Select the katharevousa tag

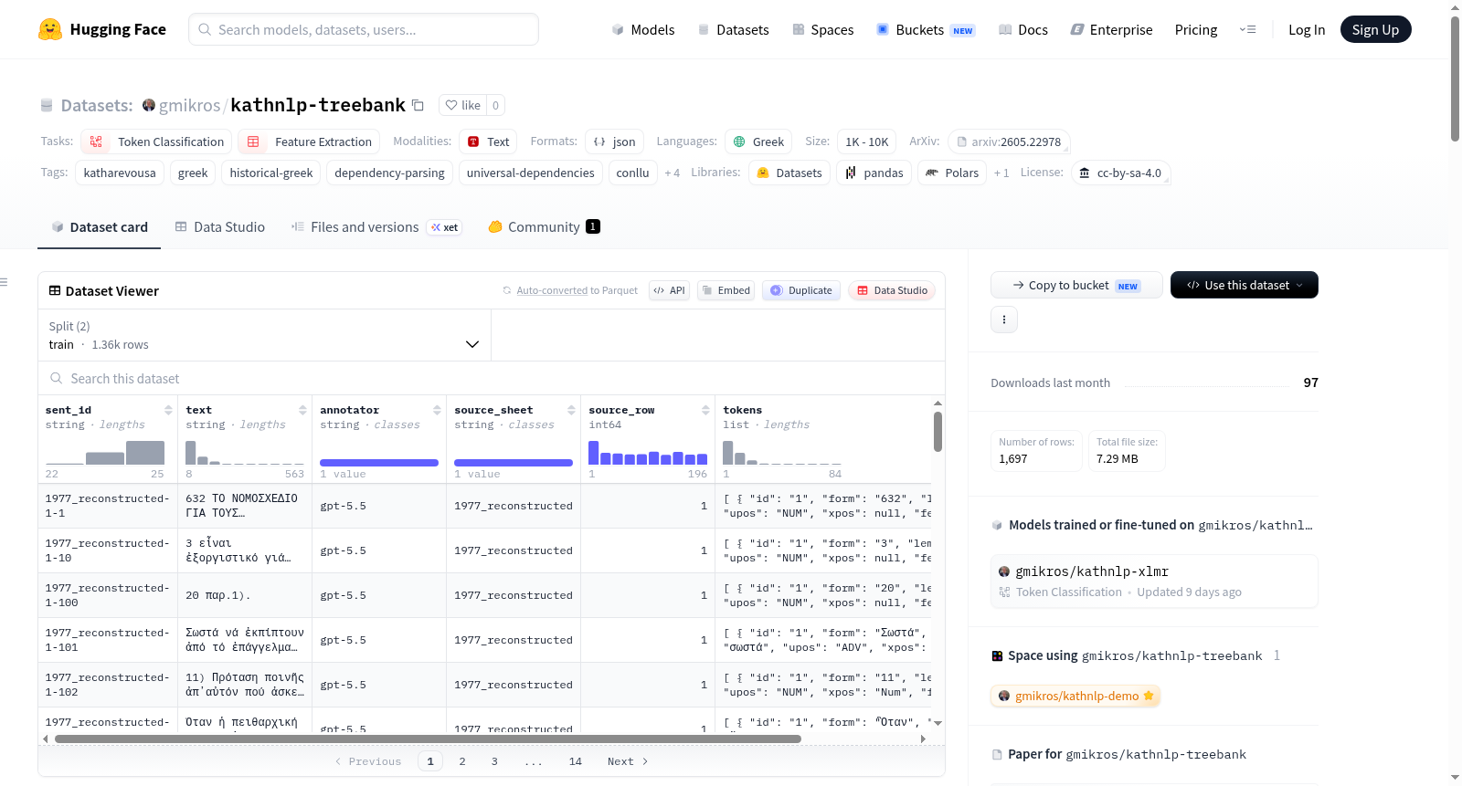[120, 173]
